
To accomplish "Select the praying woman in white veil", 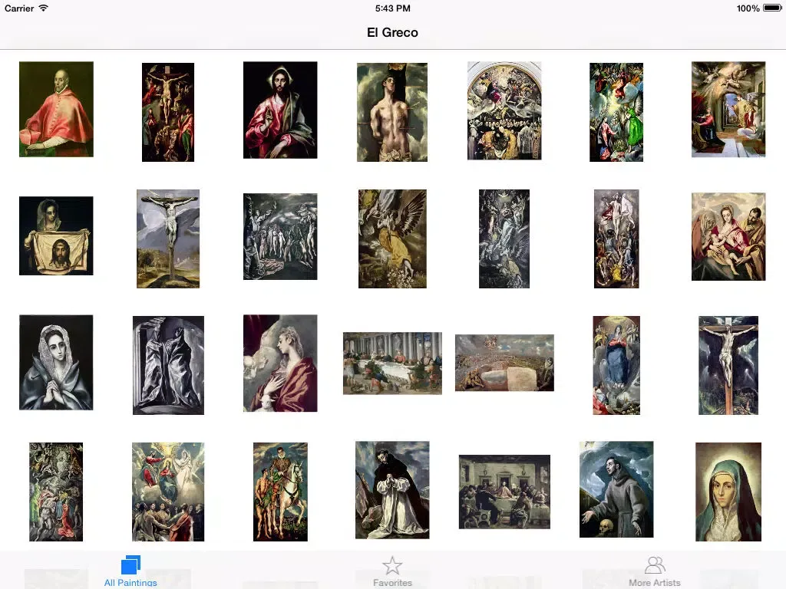I will tap(56, 363).
